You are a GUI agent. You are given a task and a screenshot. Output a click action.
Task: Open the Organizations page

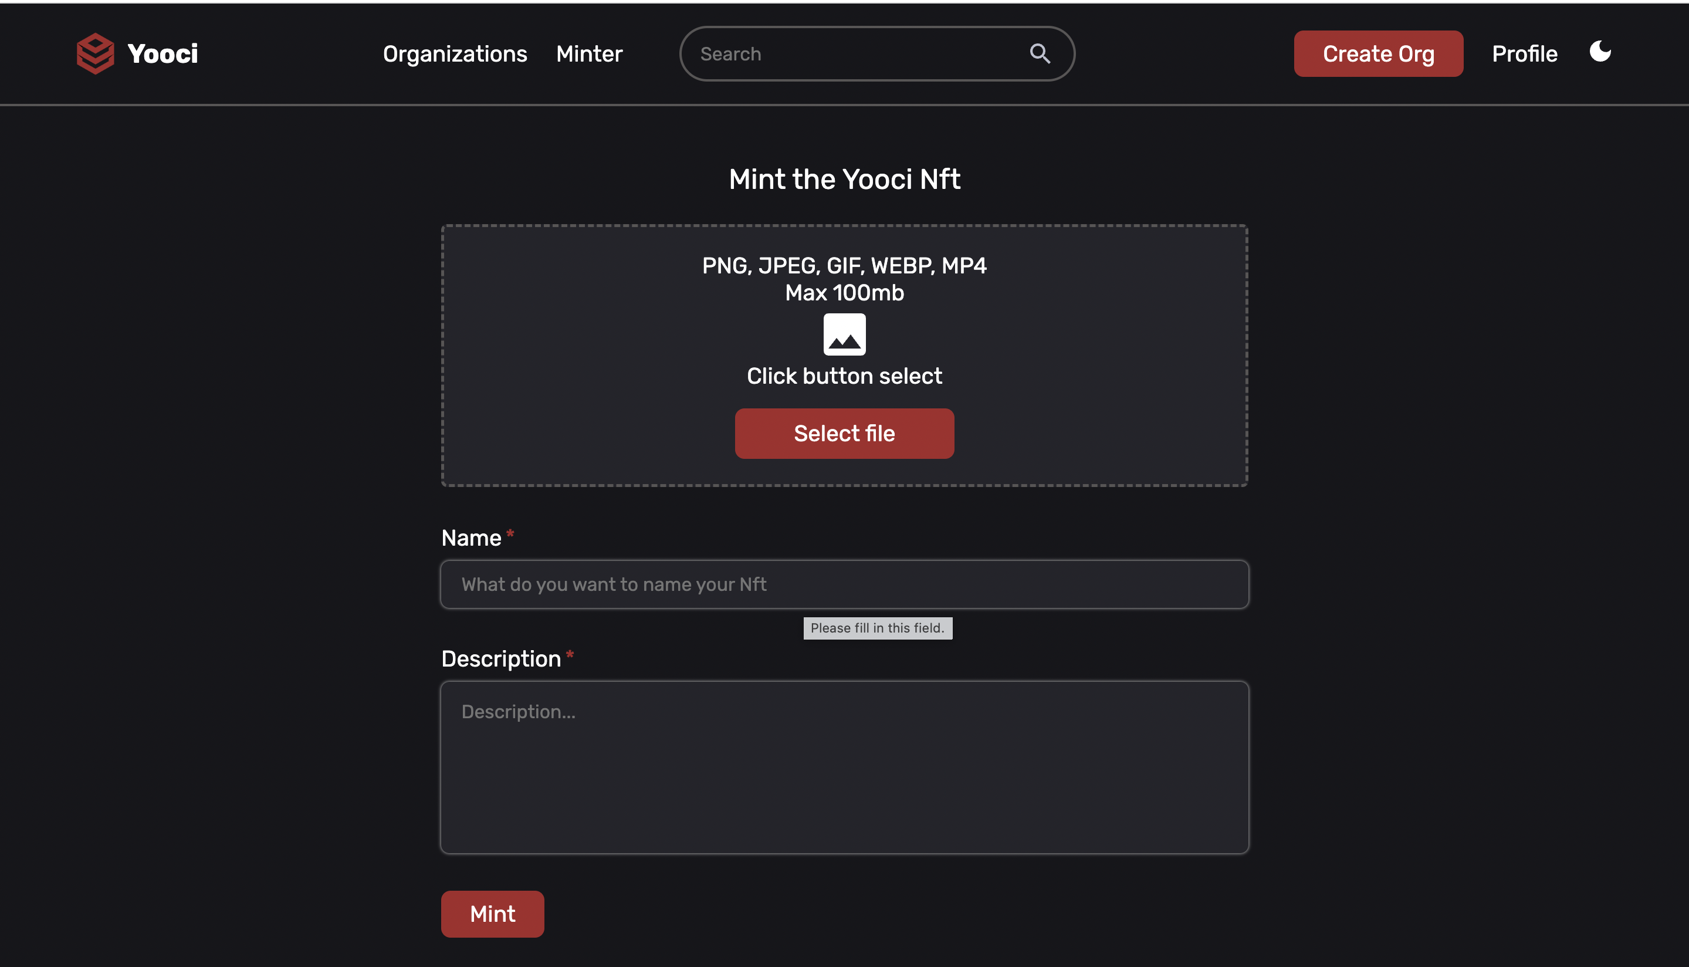(x=455, y=54)
